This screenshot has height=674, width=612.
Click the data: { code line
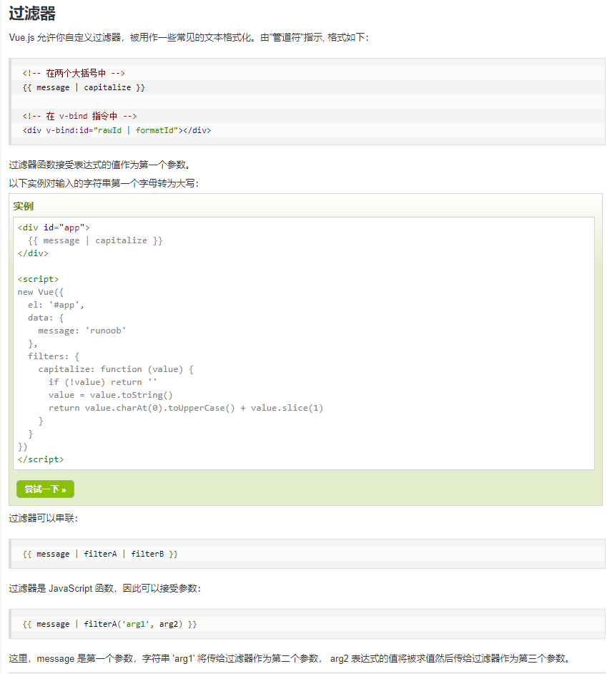[x=46, y=318]
